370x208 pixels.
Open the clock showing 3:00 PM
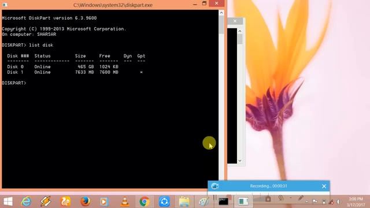coord(356,202)
